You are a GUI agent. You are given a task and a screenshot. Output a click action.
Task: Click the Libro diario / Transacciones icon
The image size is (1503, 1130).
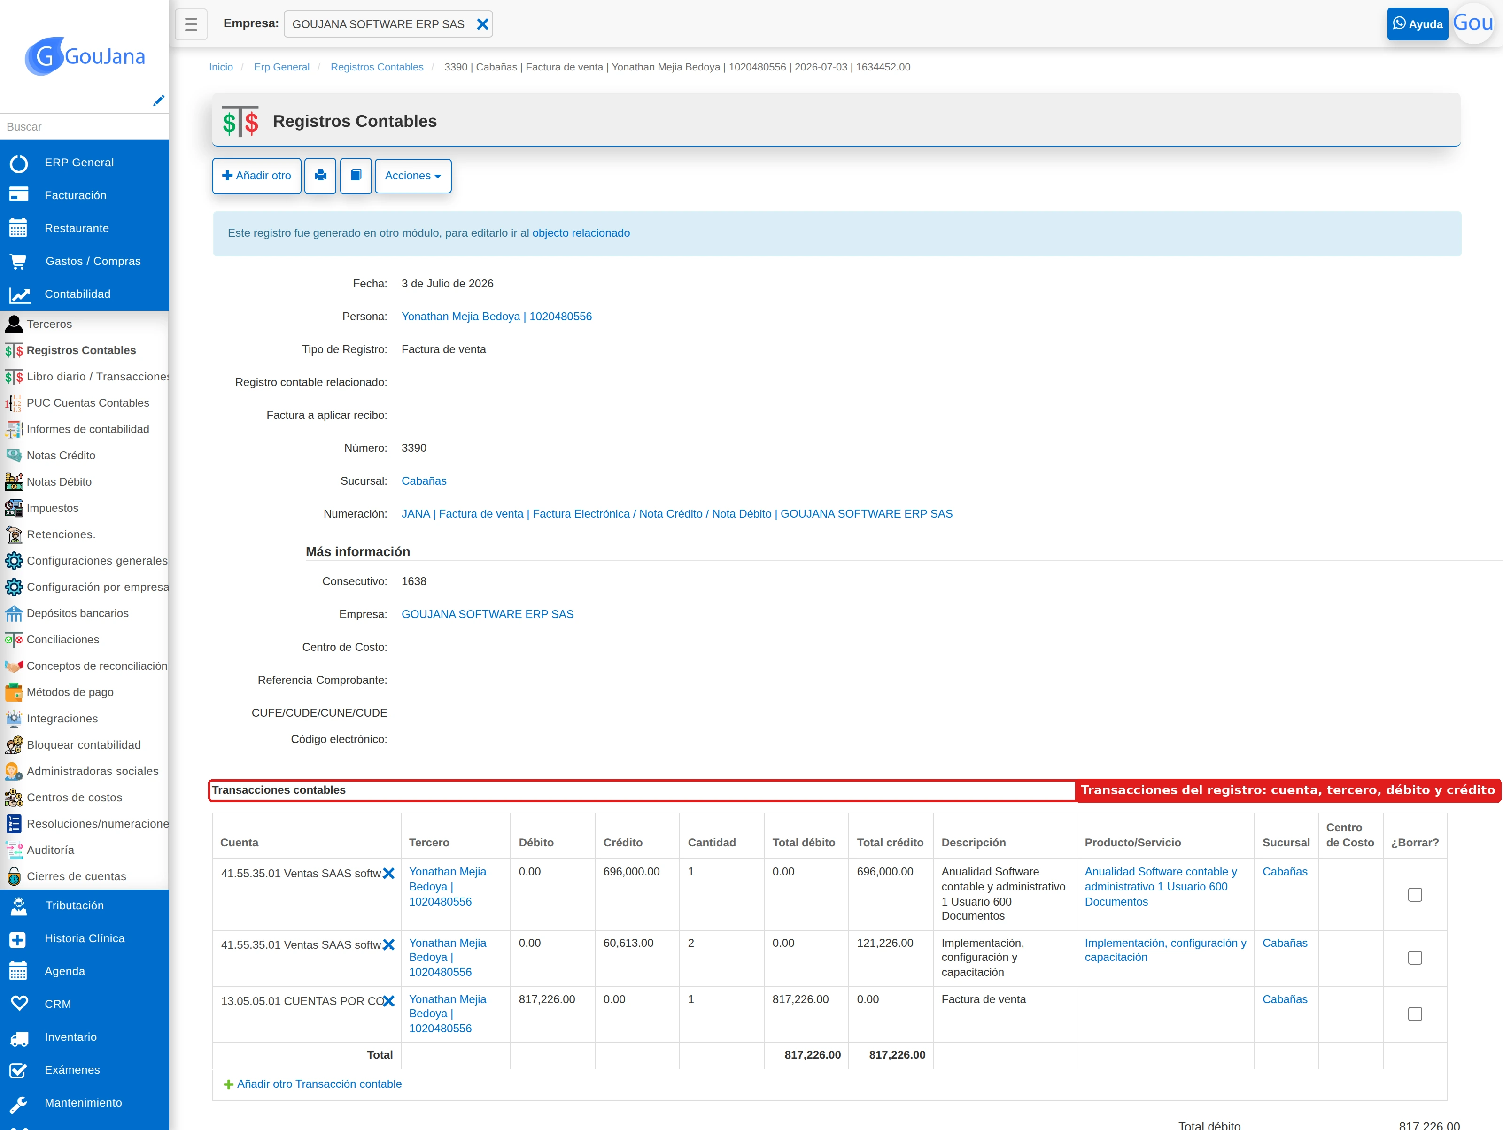click(14, 377)
